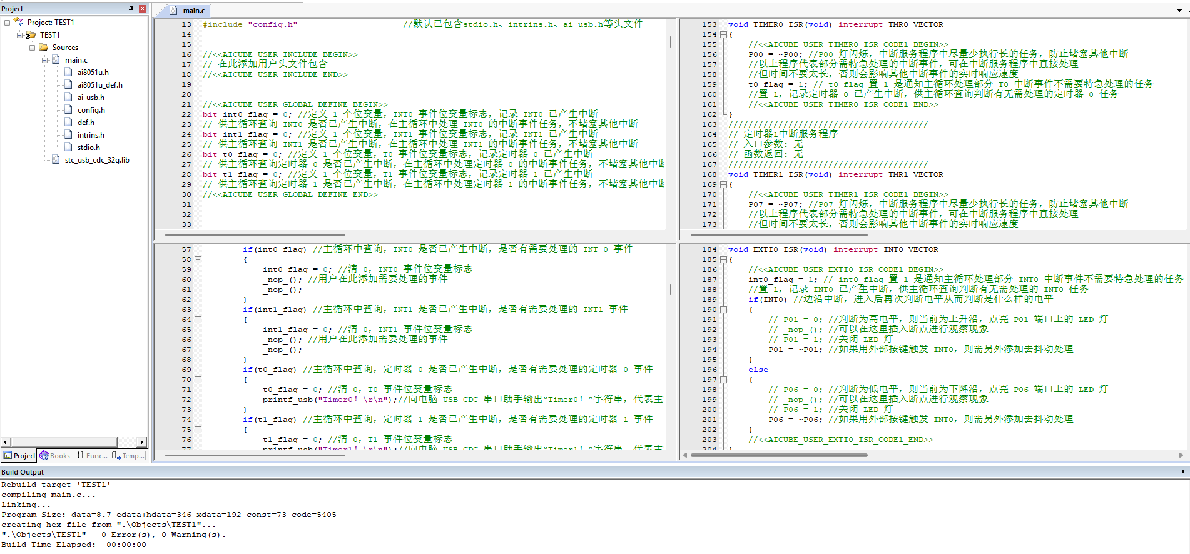The width and height of the screenshot is (1190, 554).
Task: Select stc_usb_cdc_32g.lib library file
Action: (x=97, y=160)
